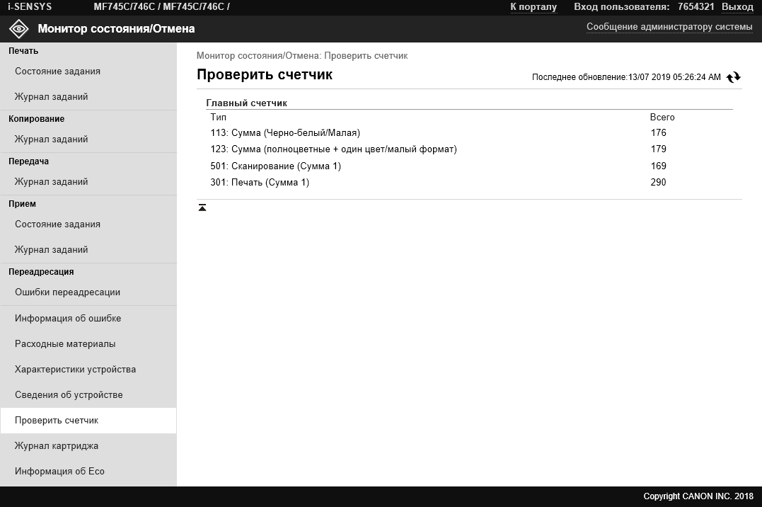Click the breadcrumb Монитор состояния/Отмена: Проверить счетчик

[x=302, y=55]
